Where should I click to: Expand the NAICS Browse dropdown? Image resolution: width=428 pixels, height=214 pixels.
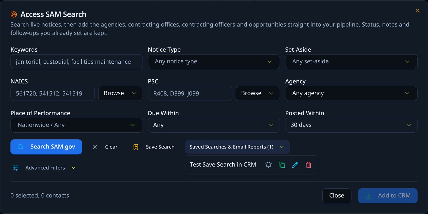(120, 93)
